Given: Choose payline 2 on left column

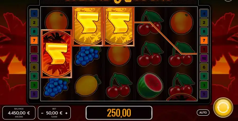Looking at the screenshot, I should click(x=34, y=23).
